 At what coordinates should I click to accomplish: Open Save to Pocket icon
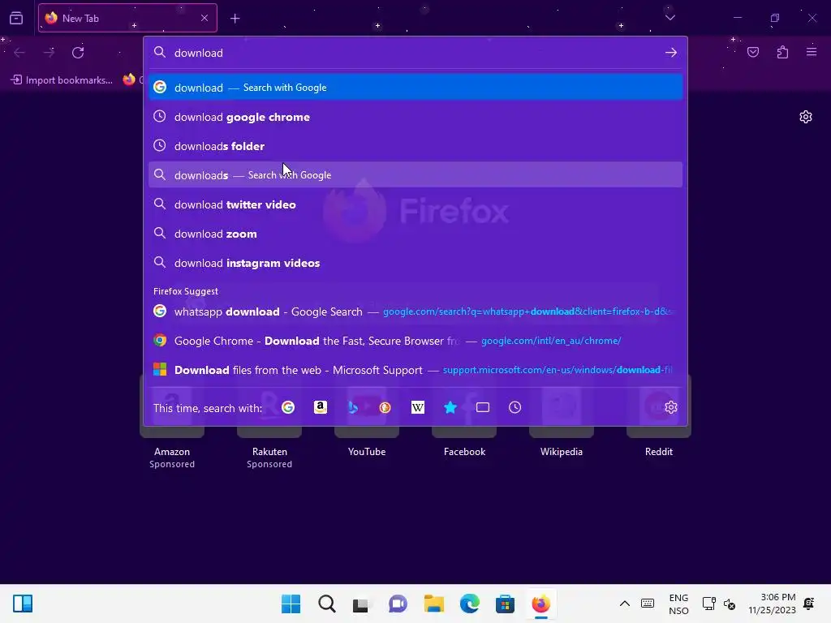click(x=753, y=52)
